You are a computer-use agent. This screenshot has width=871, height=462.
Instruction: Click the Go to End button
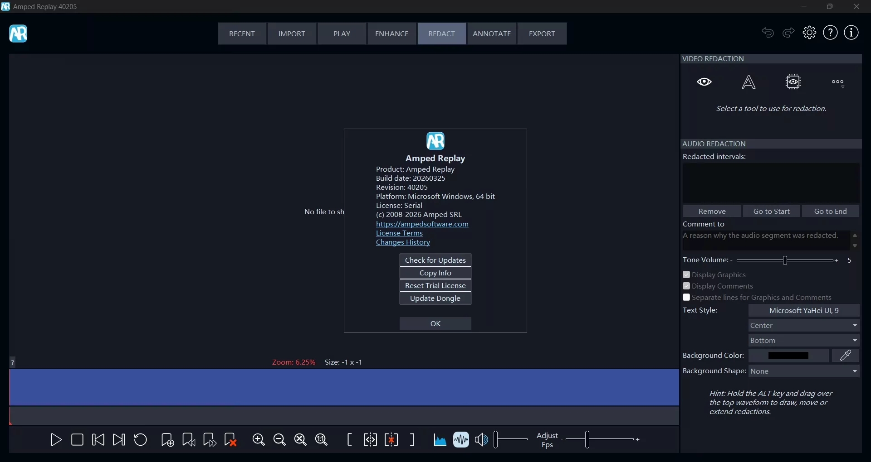pyautogui.click(x=831, y=212)
